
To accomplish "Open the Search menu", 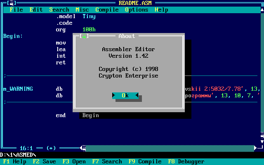I will click(59, 10).
